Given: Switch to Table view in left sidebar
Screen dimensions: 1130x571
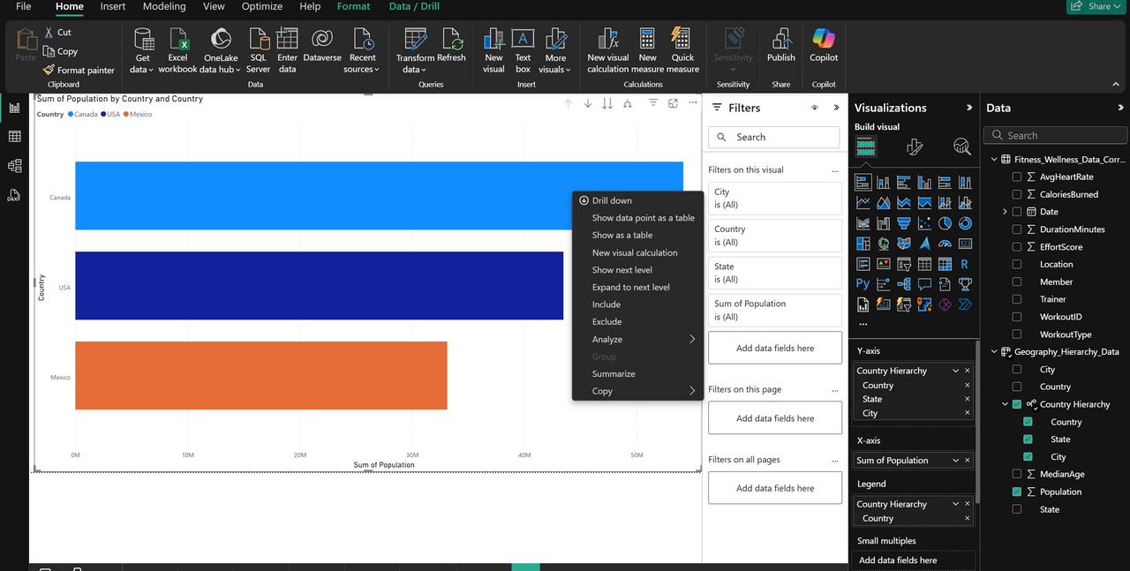Looking at the screenshot, I should (14, 137).
